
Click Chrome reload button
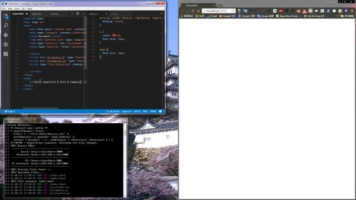193,11
